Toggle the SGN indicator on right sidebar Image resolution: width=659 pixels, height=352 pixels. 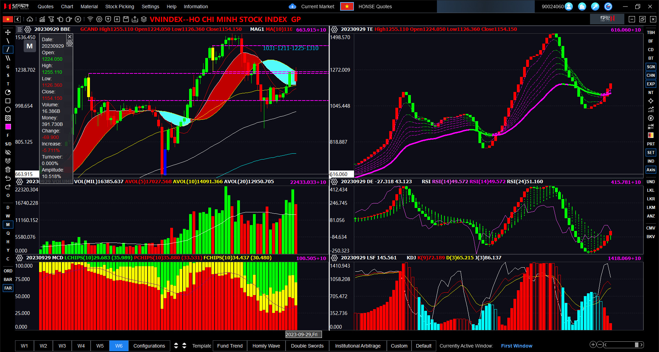(x=650, y=67)
